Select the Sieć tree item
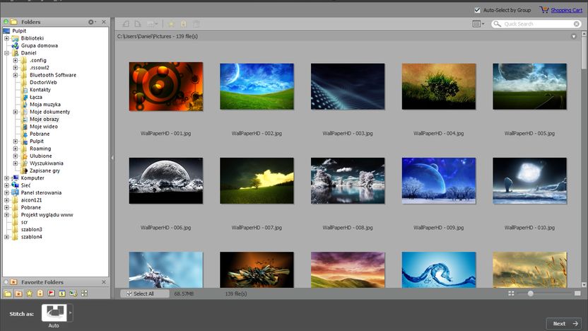588x331 pixels. point(25,185)
